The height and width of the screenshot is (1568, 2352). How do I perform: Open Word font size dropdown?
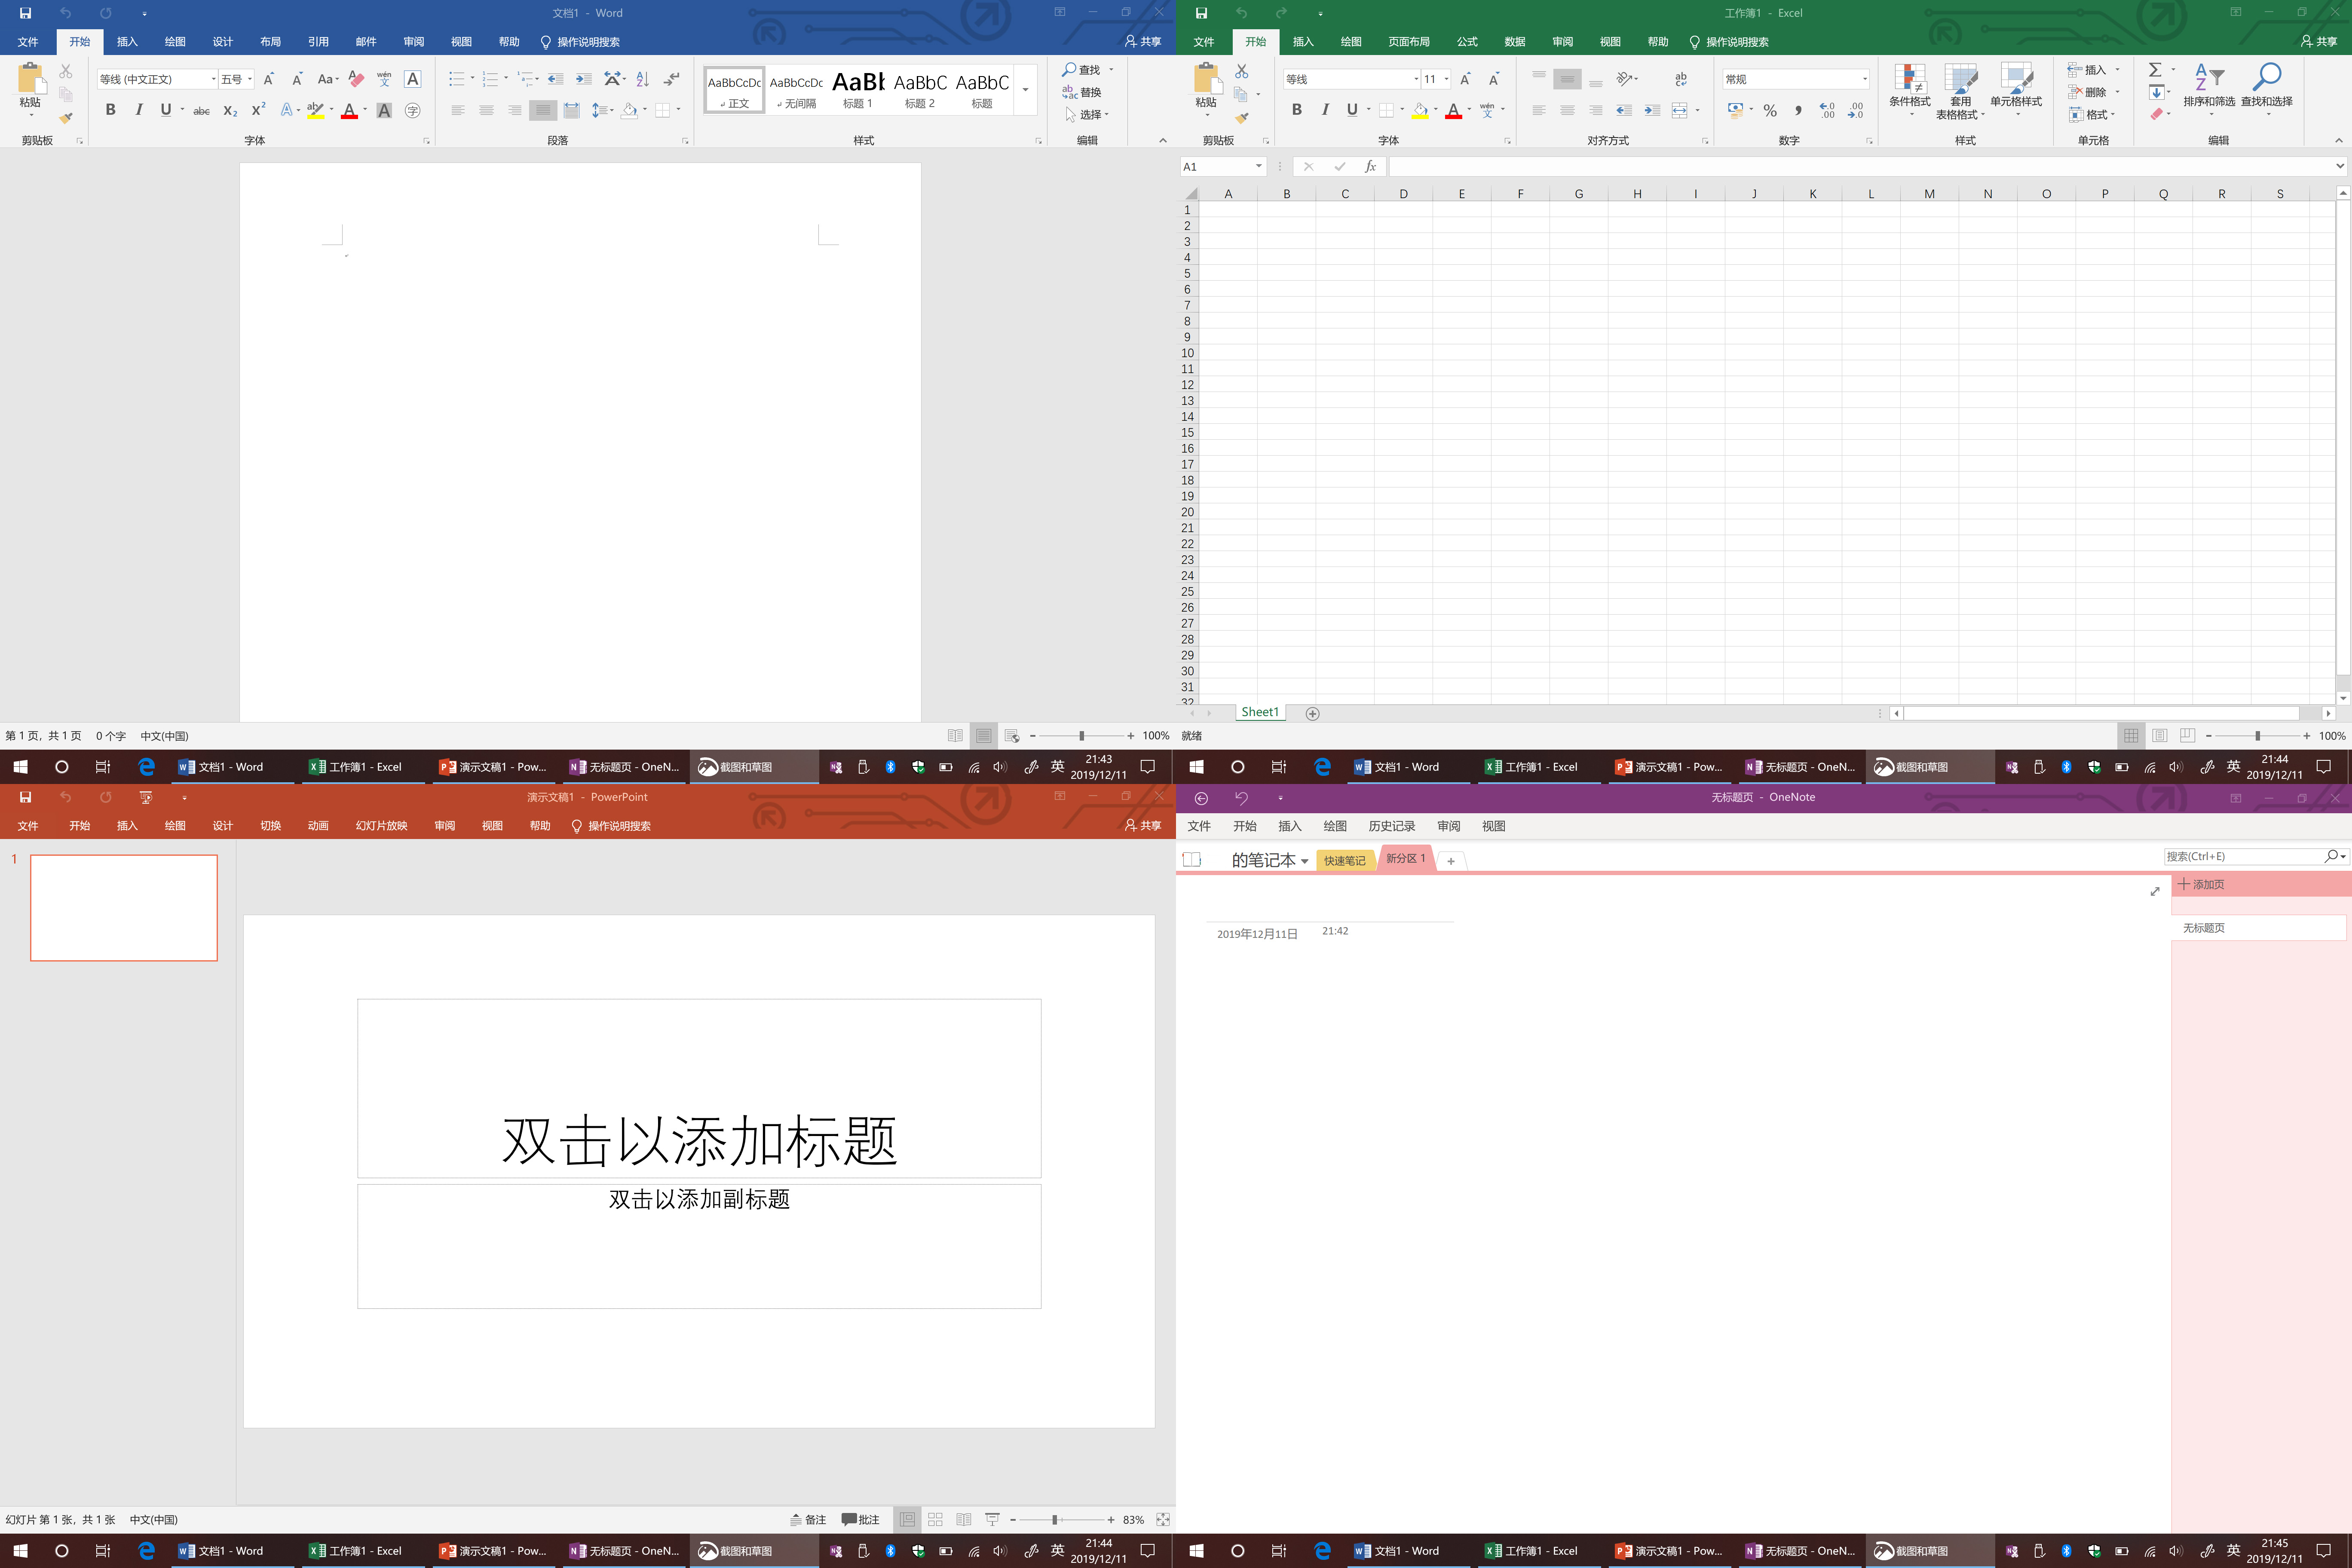(x=250, y=79)
